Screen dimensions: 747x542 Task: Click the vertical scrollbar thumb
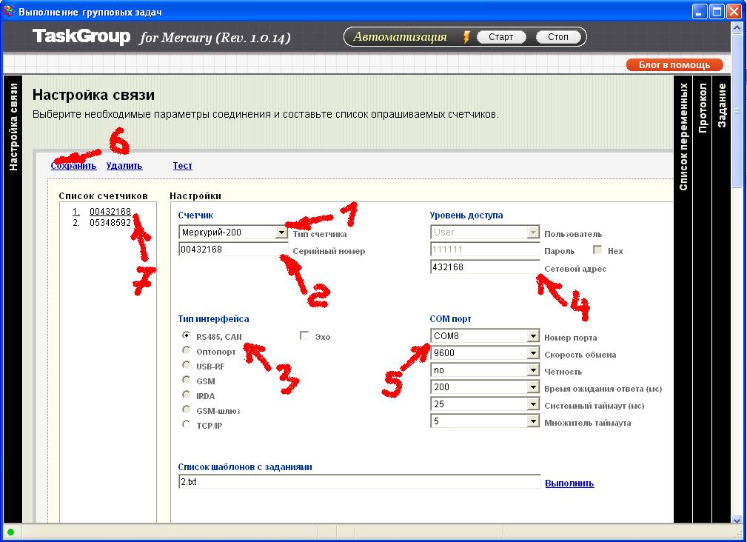737,111
